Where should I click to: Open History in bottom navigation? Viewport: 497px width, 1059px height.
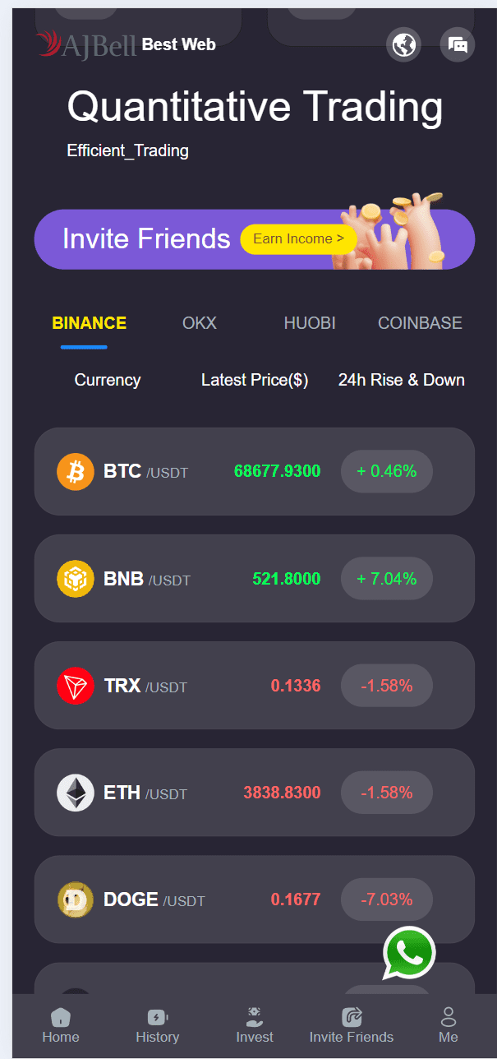click(157, 1024)
